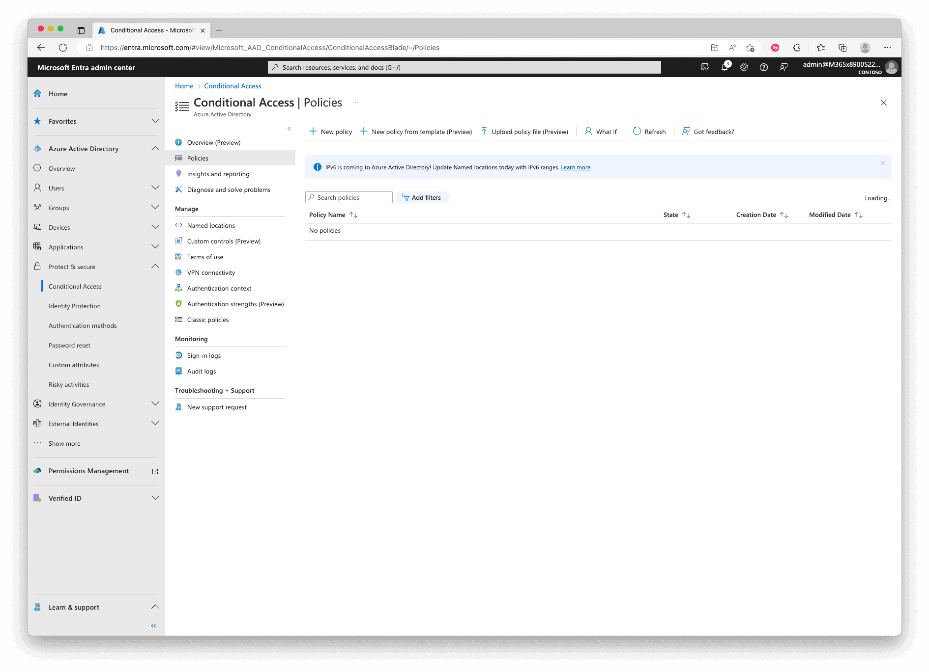Click the notifications bell icon
Screen dimensions: 929x672
(724, 67)
